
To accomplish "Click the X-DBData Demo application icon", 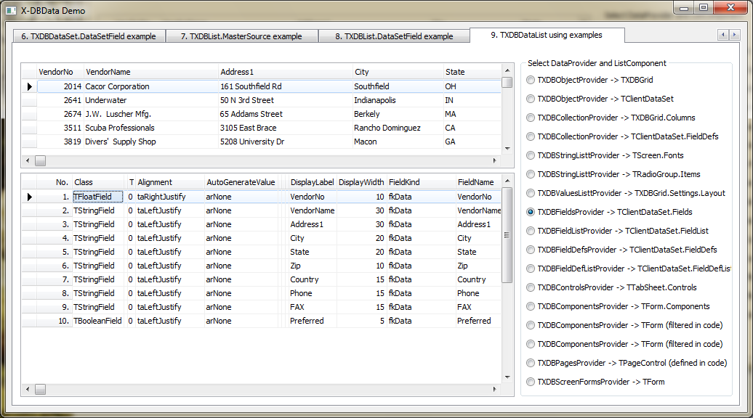I will tap(11, 11).
